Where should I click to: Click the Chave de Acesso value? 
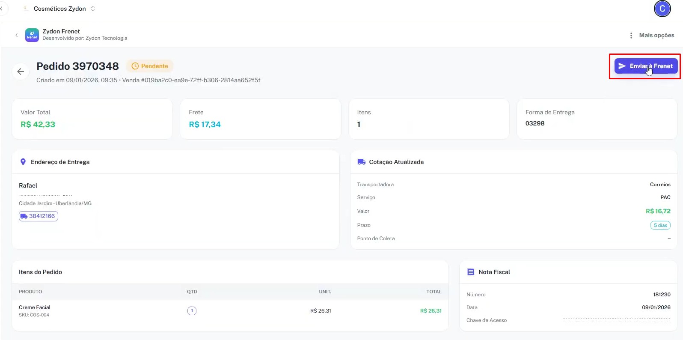tap(616, 320)
